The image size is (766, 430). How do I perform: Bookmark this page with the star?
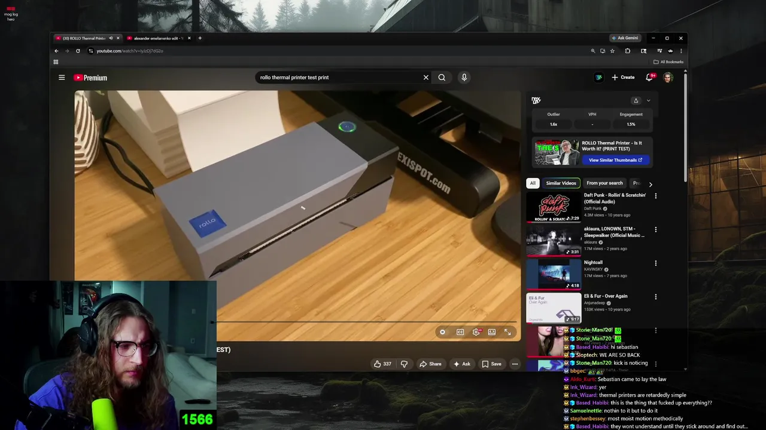[x=612, y=51]
